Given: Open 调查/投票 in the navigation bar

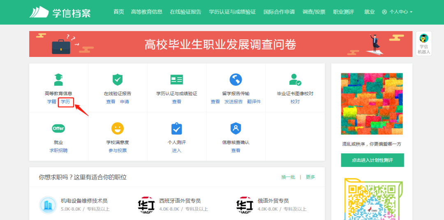Looking at the screenshot, I should (x=314, y=12).
